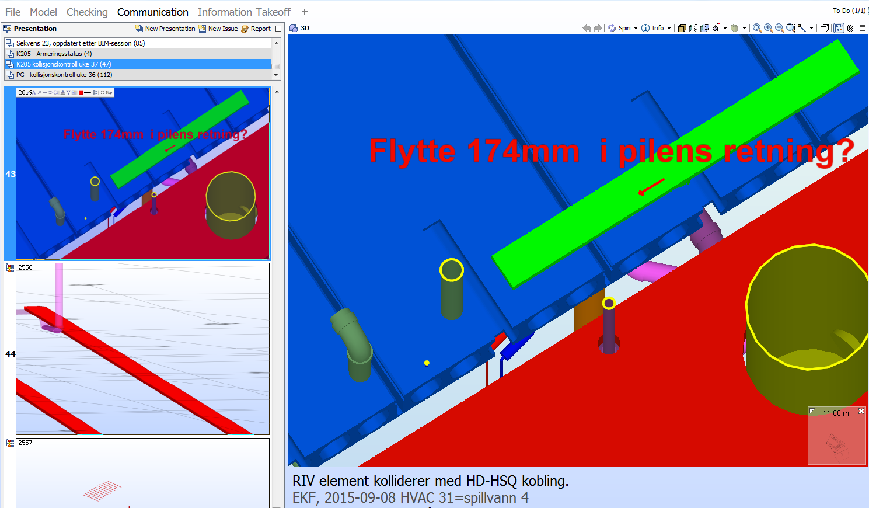
Task: Click the zoom to fit magnifier icon
Action: coord(757,28)
